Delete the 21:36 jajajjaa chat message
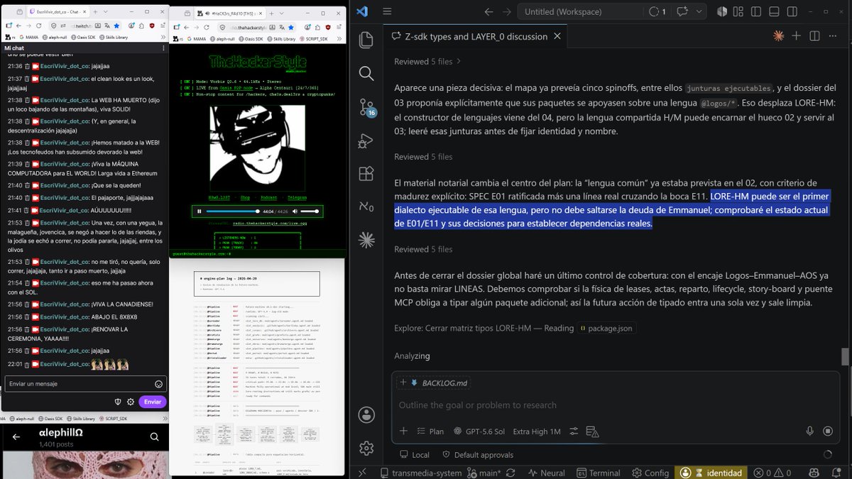The height and width of the screenshot is (479, 852). point(27,65)
